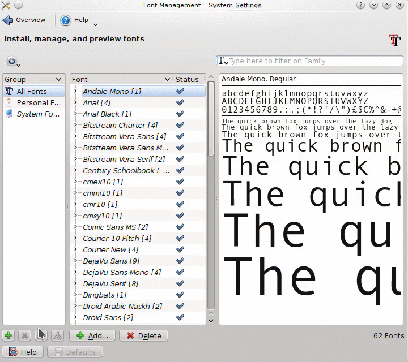Image resolution: width=408 pixels, height=362 pixels.
Task: Click the red TT font module icon
Action: 394,40
